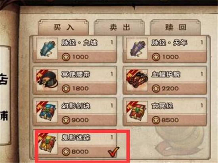218x163 pixels.
Task: Click the shop banner on left edge
Action: (5, 96)
